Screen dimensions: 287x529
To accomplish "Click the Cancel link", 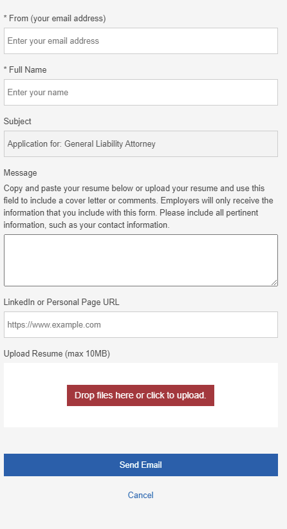I will click(x=141, y=495).
